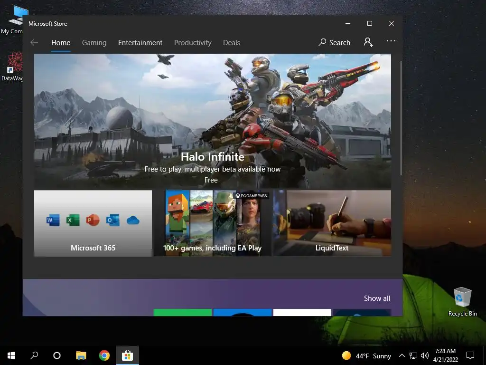486x365 pixels.
Task: Click the Microsoft Store taskbar icon
Action: click(127, 355)
